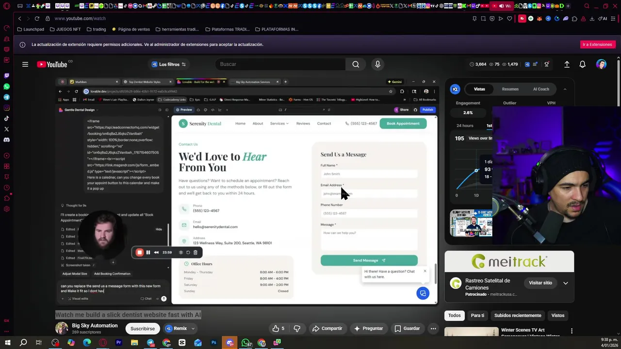Open Los filtros dropdown
This screenshot has height=349, width=621.
(169, 64)
